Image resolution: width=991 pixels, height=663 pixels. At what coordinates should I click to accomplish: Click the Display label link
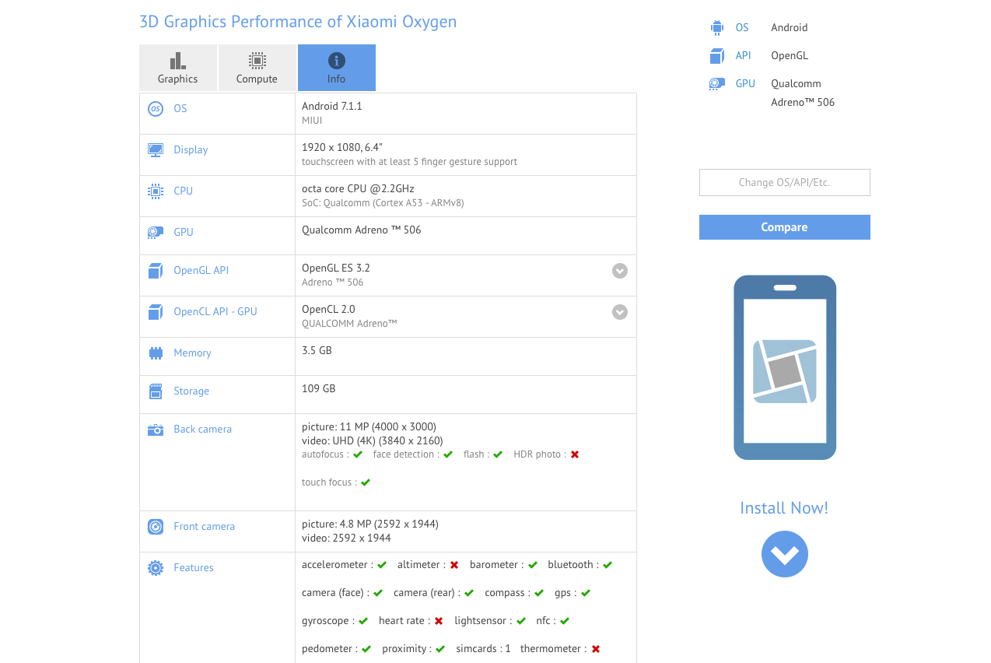coord(191,150)
